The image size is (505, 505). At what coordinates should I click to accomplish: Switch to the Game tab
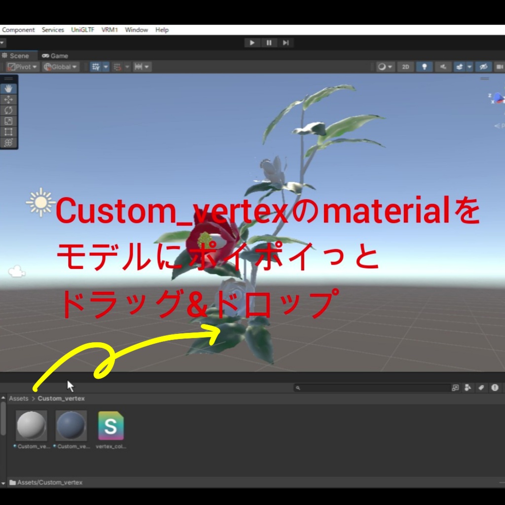(x=55, y=56)
